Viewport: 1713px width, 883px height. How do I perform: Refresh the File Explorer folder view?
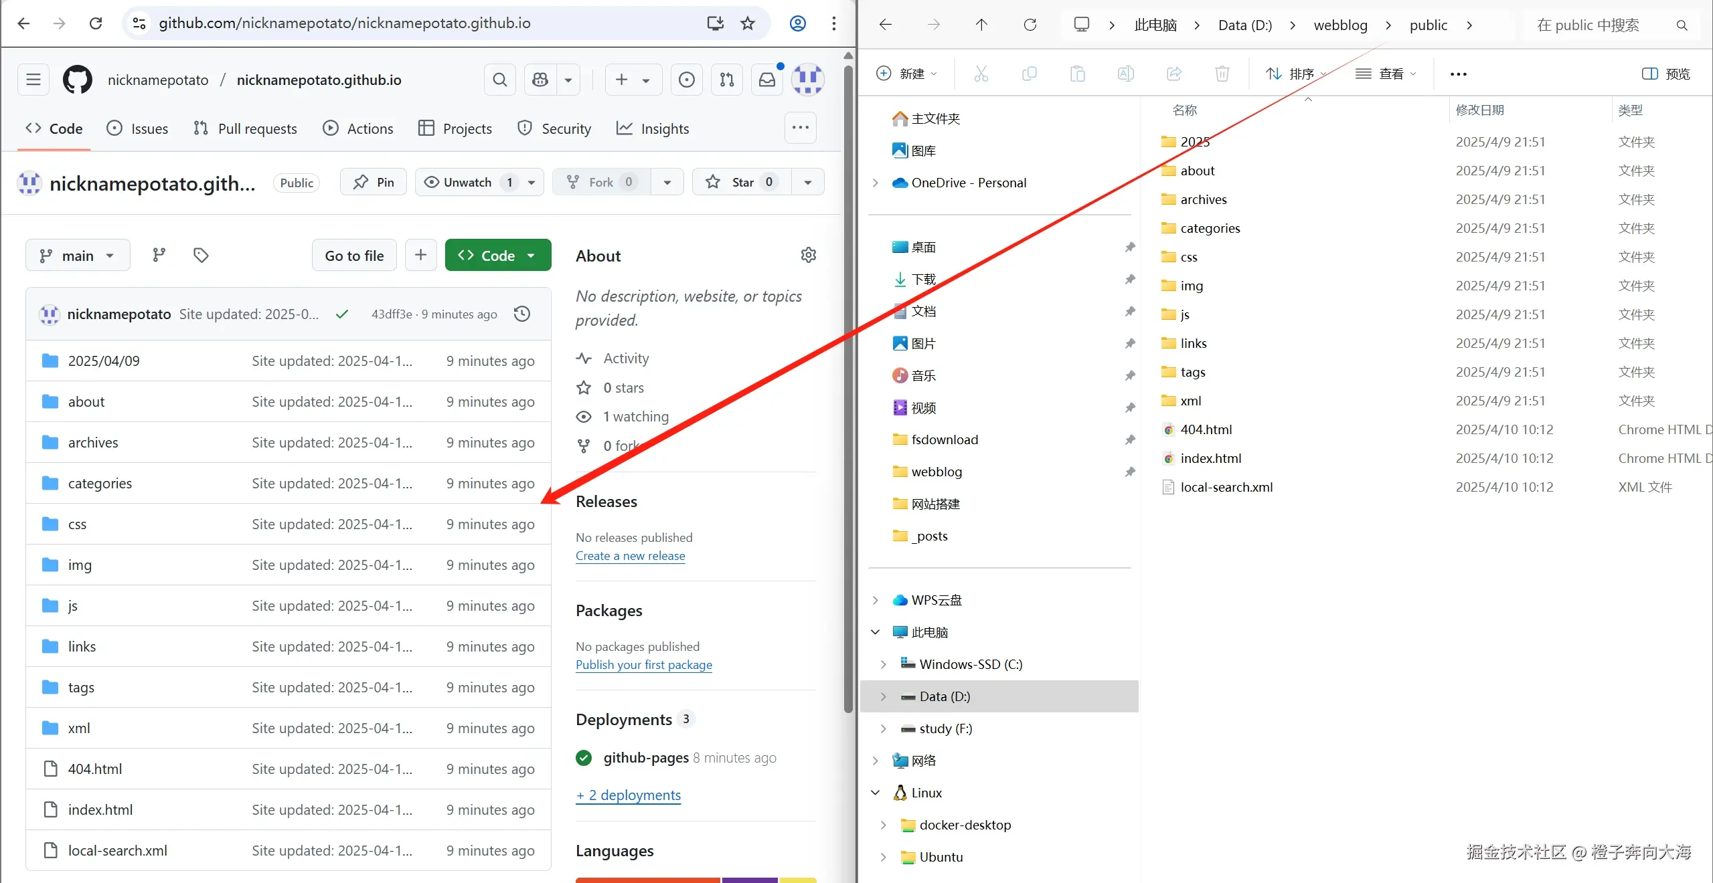[1030, 25]
